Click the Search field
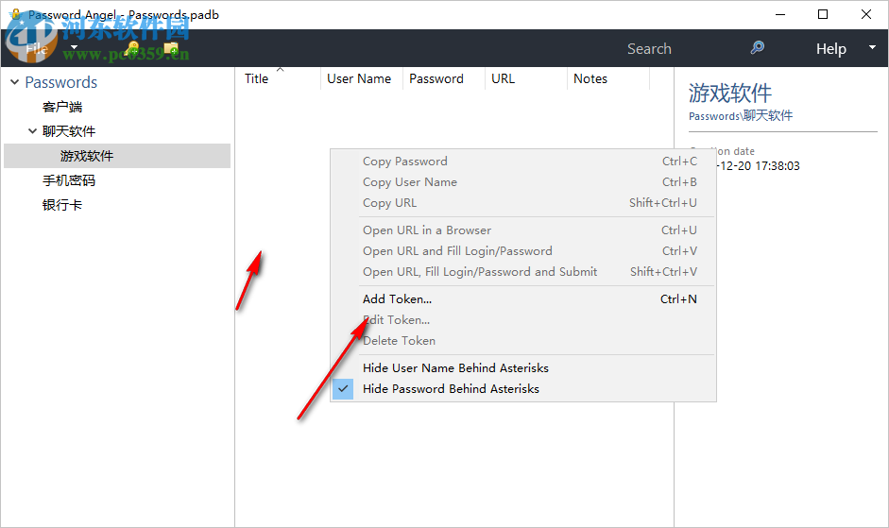 (x=649, y=49)
